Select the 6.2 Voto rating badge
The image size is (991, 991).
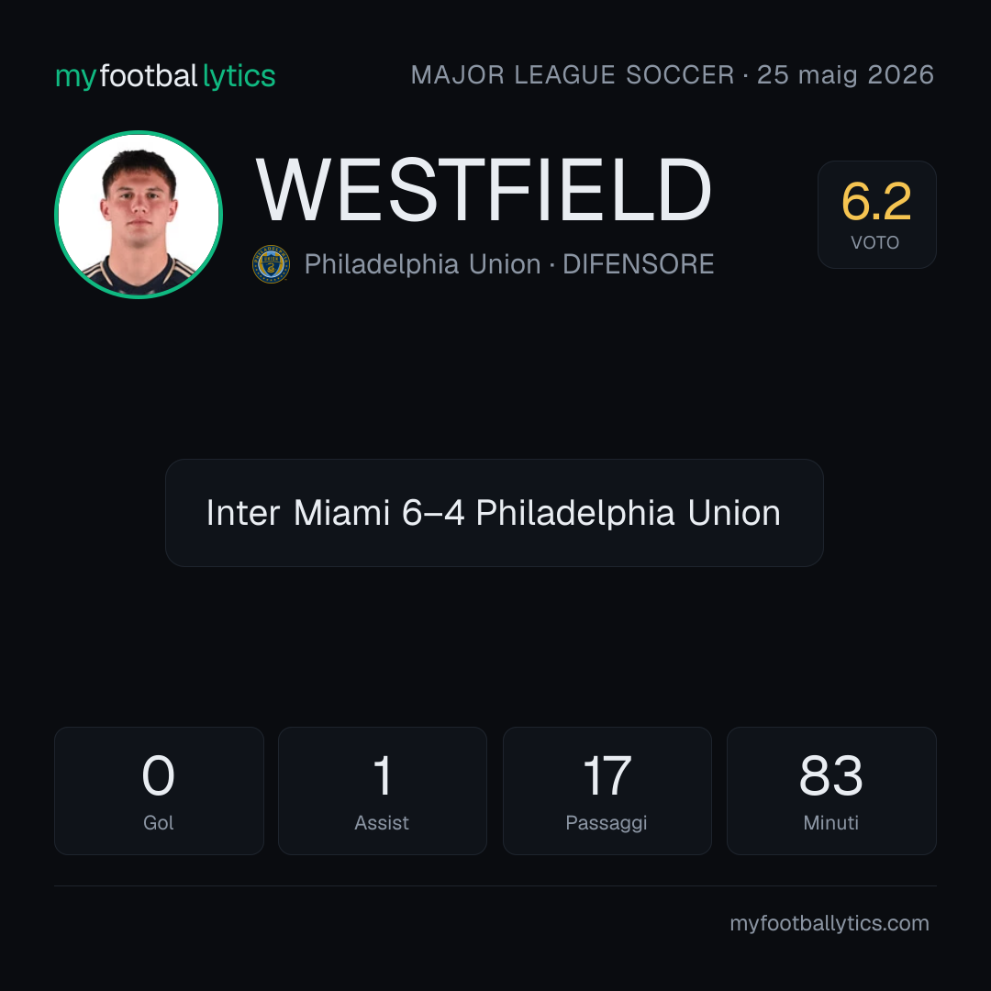coord(876,215)
